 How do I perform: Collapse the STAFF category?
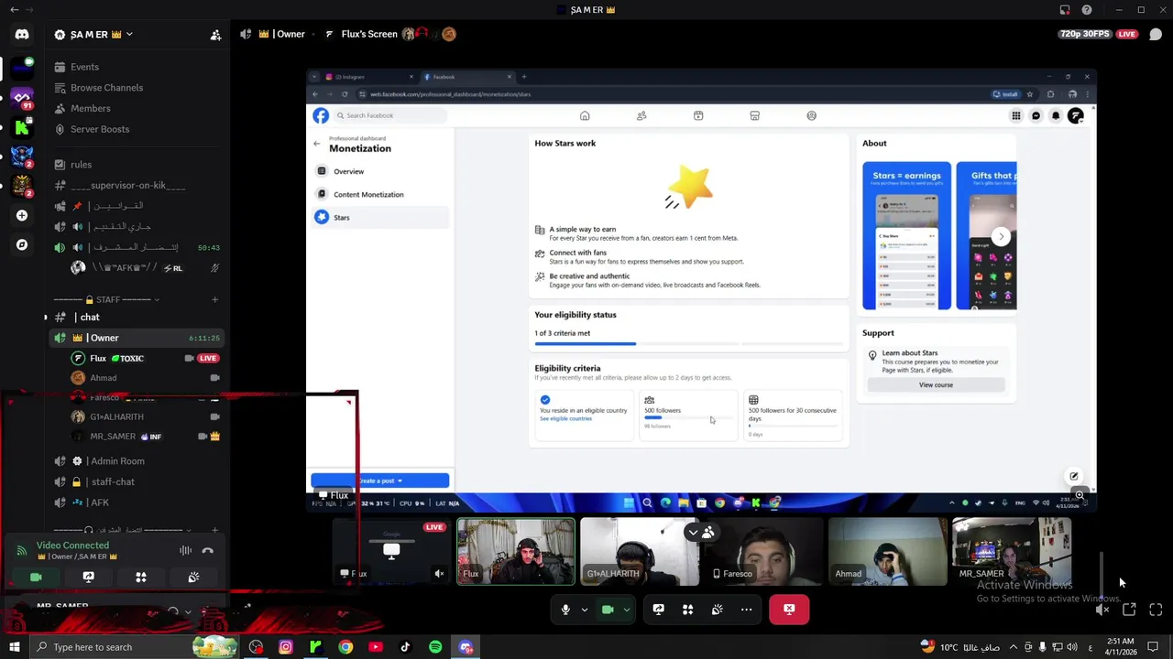106,299
